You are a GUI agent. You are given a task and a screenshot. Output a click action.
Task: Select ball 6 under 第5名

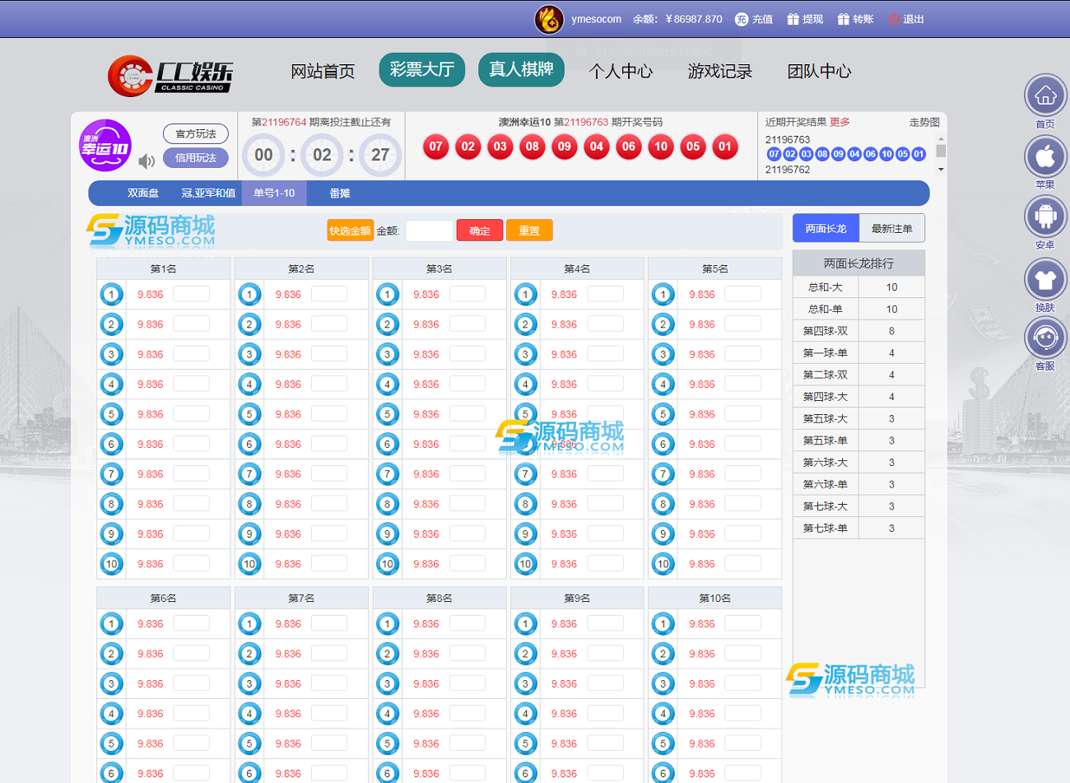[663, 444]
